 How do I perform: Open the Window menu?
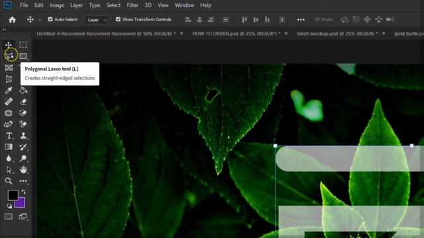point(184,5)
